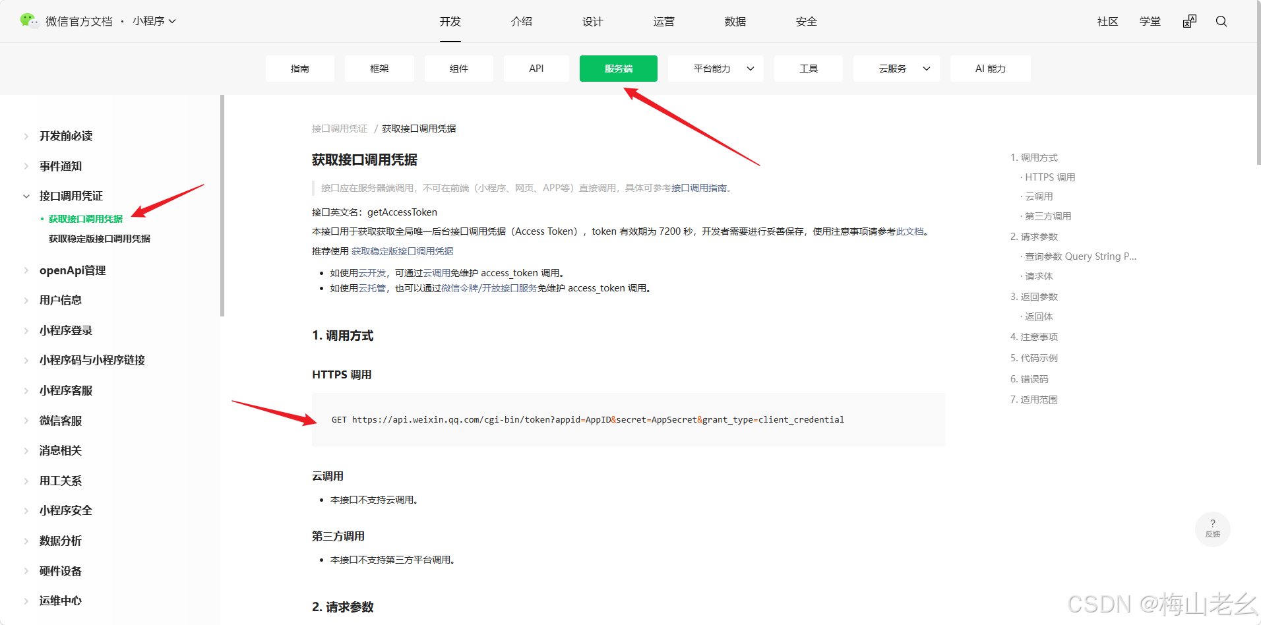The width and height of the screenshot is (1261, 625).
Task: Expand the 数据分析 sidebar section
Action: click(x=61, y=541)
